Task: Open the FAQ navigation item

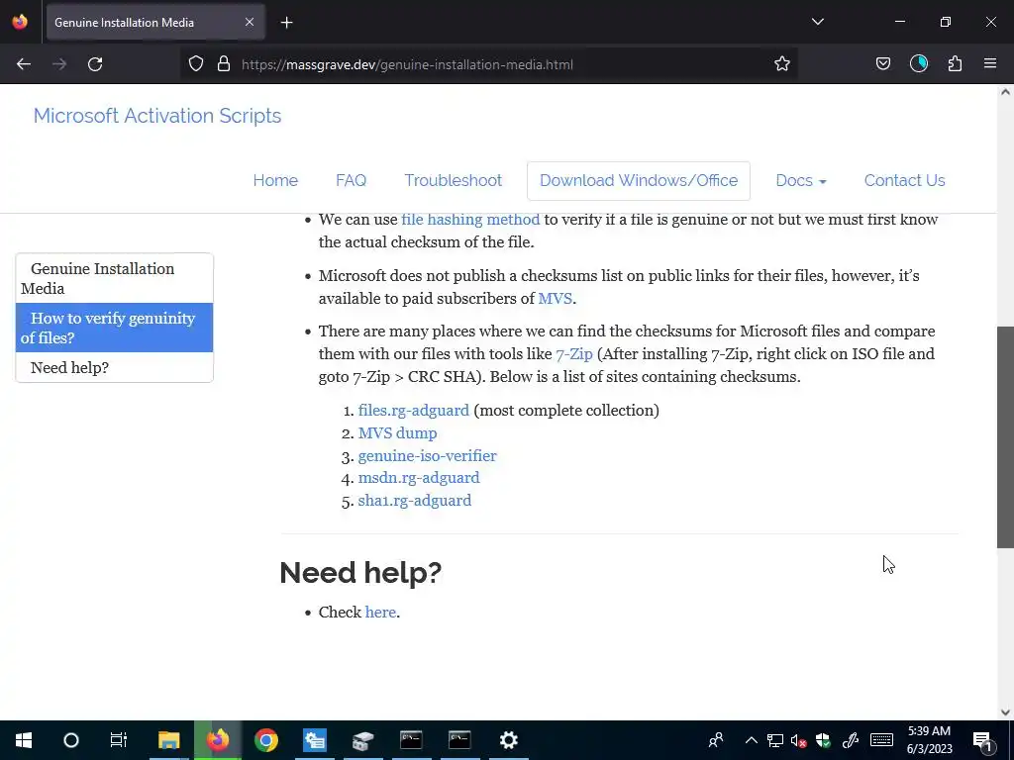Action: point(352,180)
